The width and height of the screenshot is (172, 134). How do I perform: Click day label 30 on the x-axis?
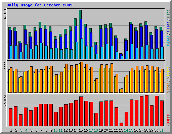[156, 130]
